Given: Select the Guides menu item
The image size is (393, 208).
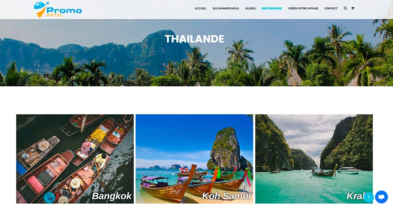Looking at the screenshot, I should pyautogui.click(x=250, y=8).
